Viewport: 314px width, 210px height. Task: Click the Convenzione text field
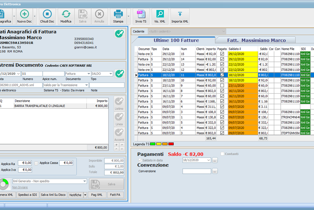196,171
